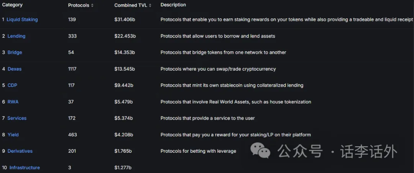Screen dimensions: 414x173
Task: Open the Bridge category link
Action: pos(15,52)
